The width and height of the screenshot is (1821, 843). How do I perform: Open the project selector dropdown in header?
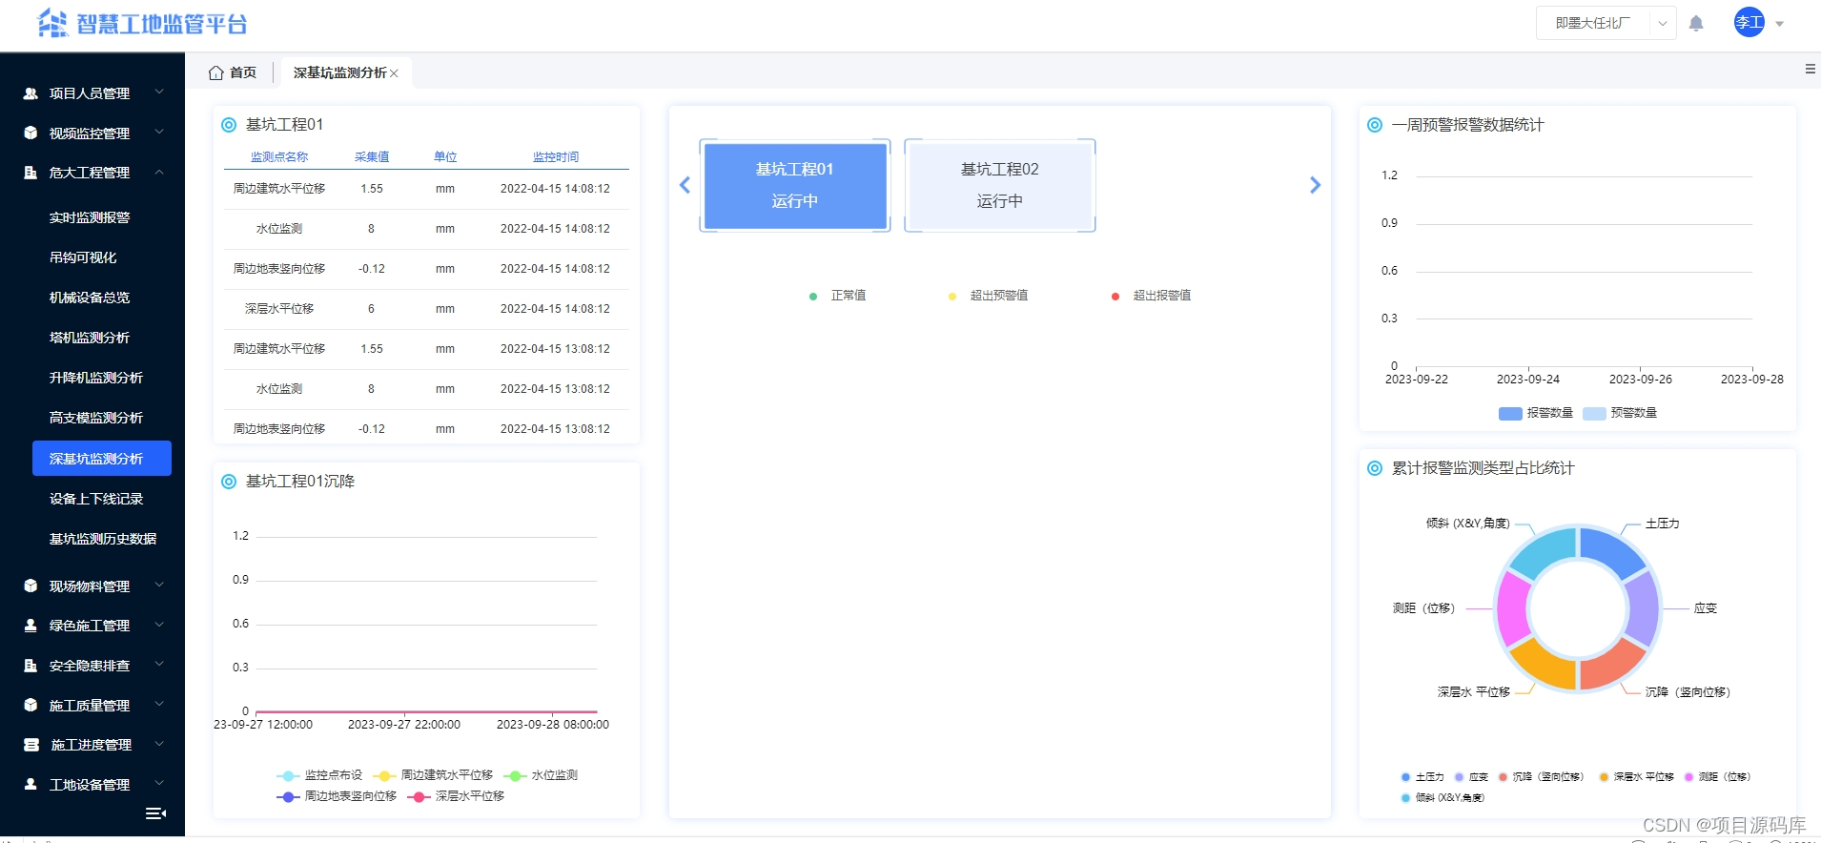(x=1606, y=23)
